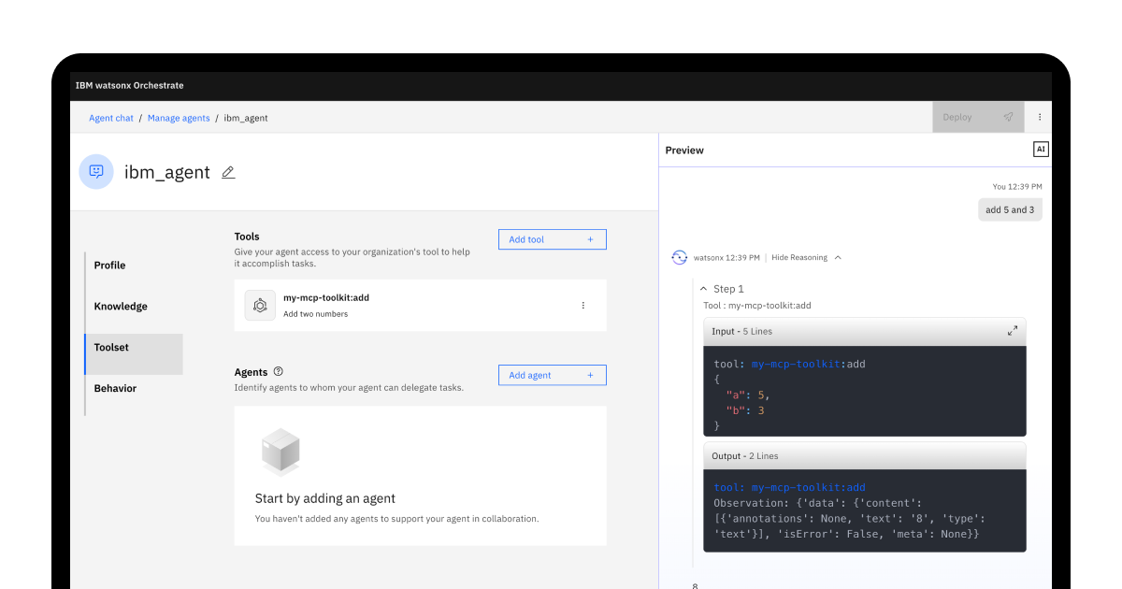Viewport: 1122px width, 589px height.
Task: Edit the ibm_agent name with pencil icon
Action: 228,172
